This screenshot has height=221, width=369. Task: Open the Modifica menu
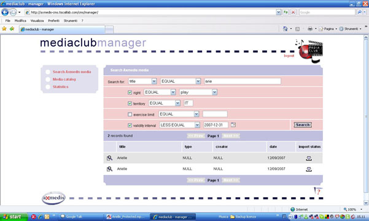click(20, 21)
